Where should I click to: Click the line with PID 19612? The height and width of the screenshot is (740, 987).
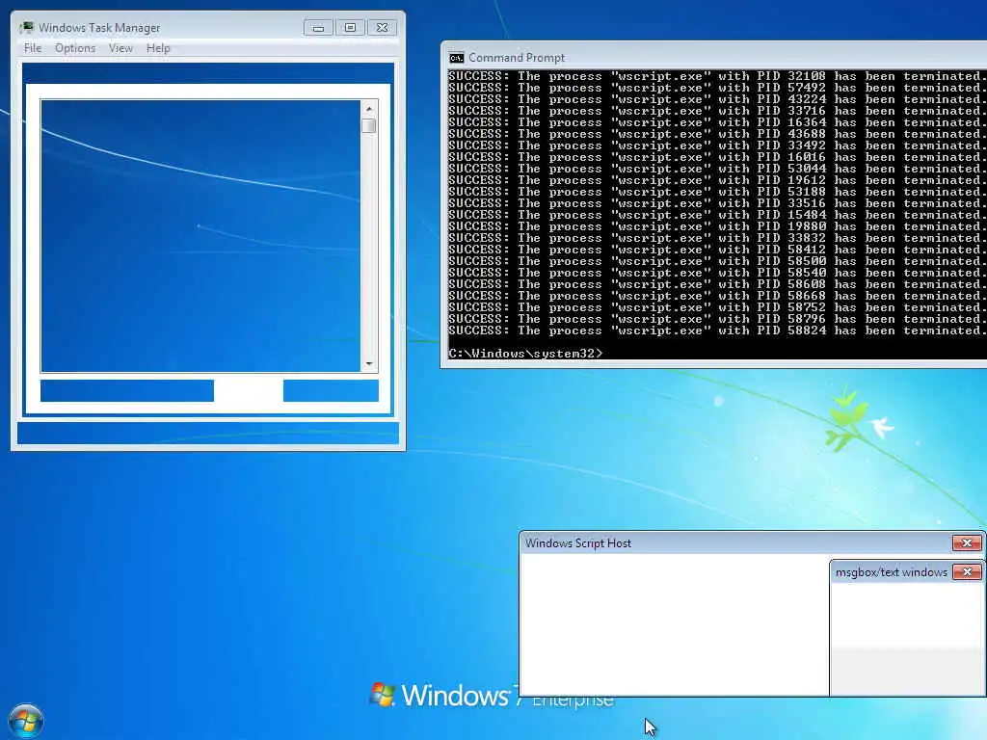717,180
